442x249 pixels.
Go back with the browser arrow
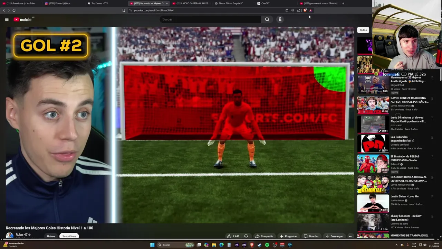pos(4,10)
